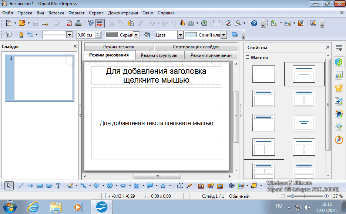The height and width of the screenshot is (214, 346).
Task: Click the Send document by email icon
Action: coord(45,23)
